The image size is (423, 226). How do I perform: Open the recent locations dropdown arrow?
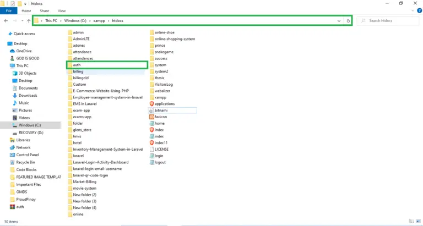coord(21,21)
